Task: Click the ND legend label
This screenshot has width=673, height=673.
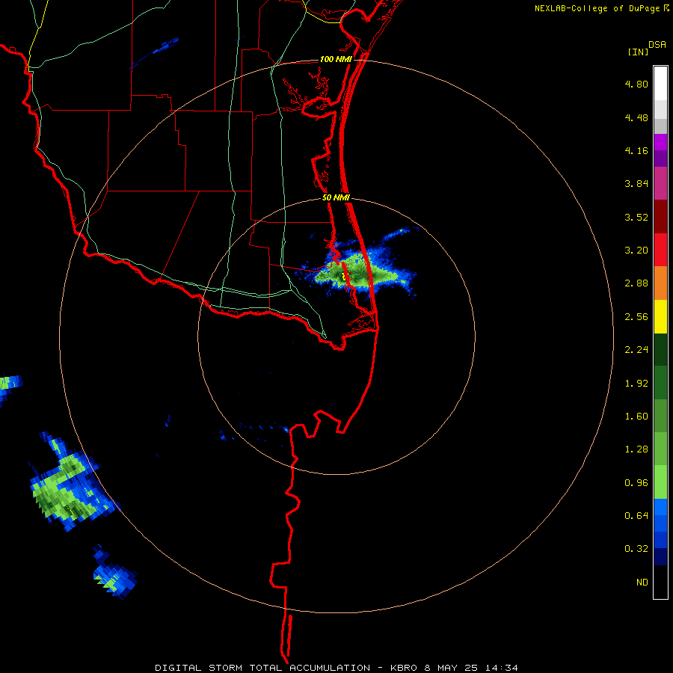Action: 642,583
